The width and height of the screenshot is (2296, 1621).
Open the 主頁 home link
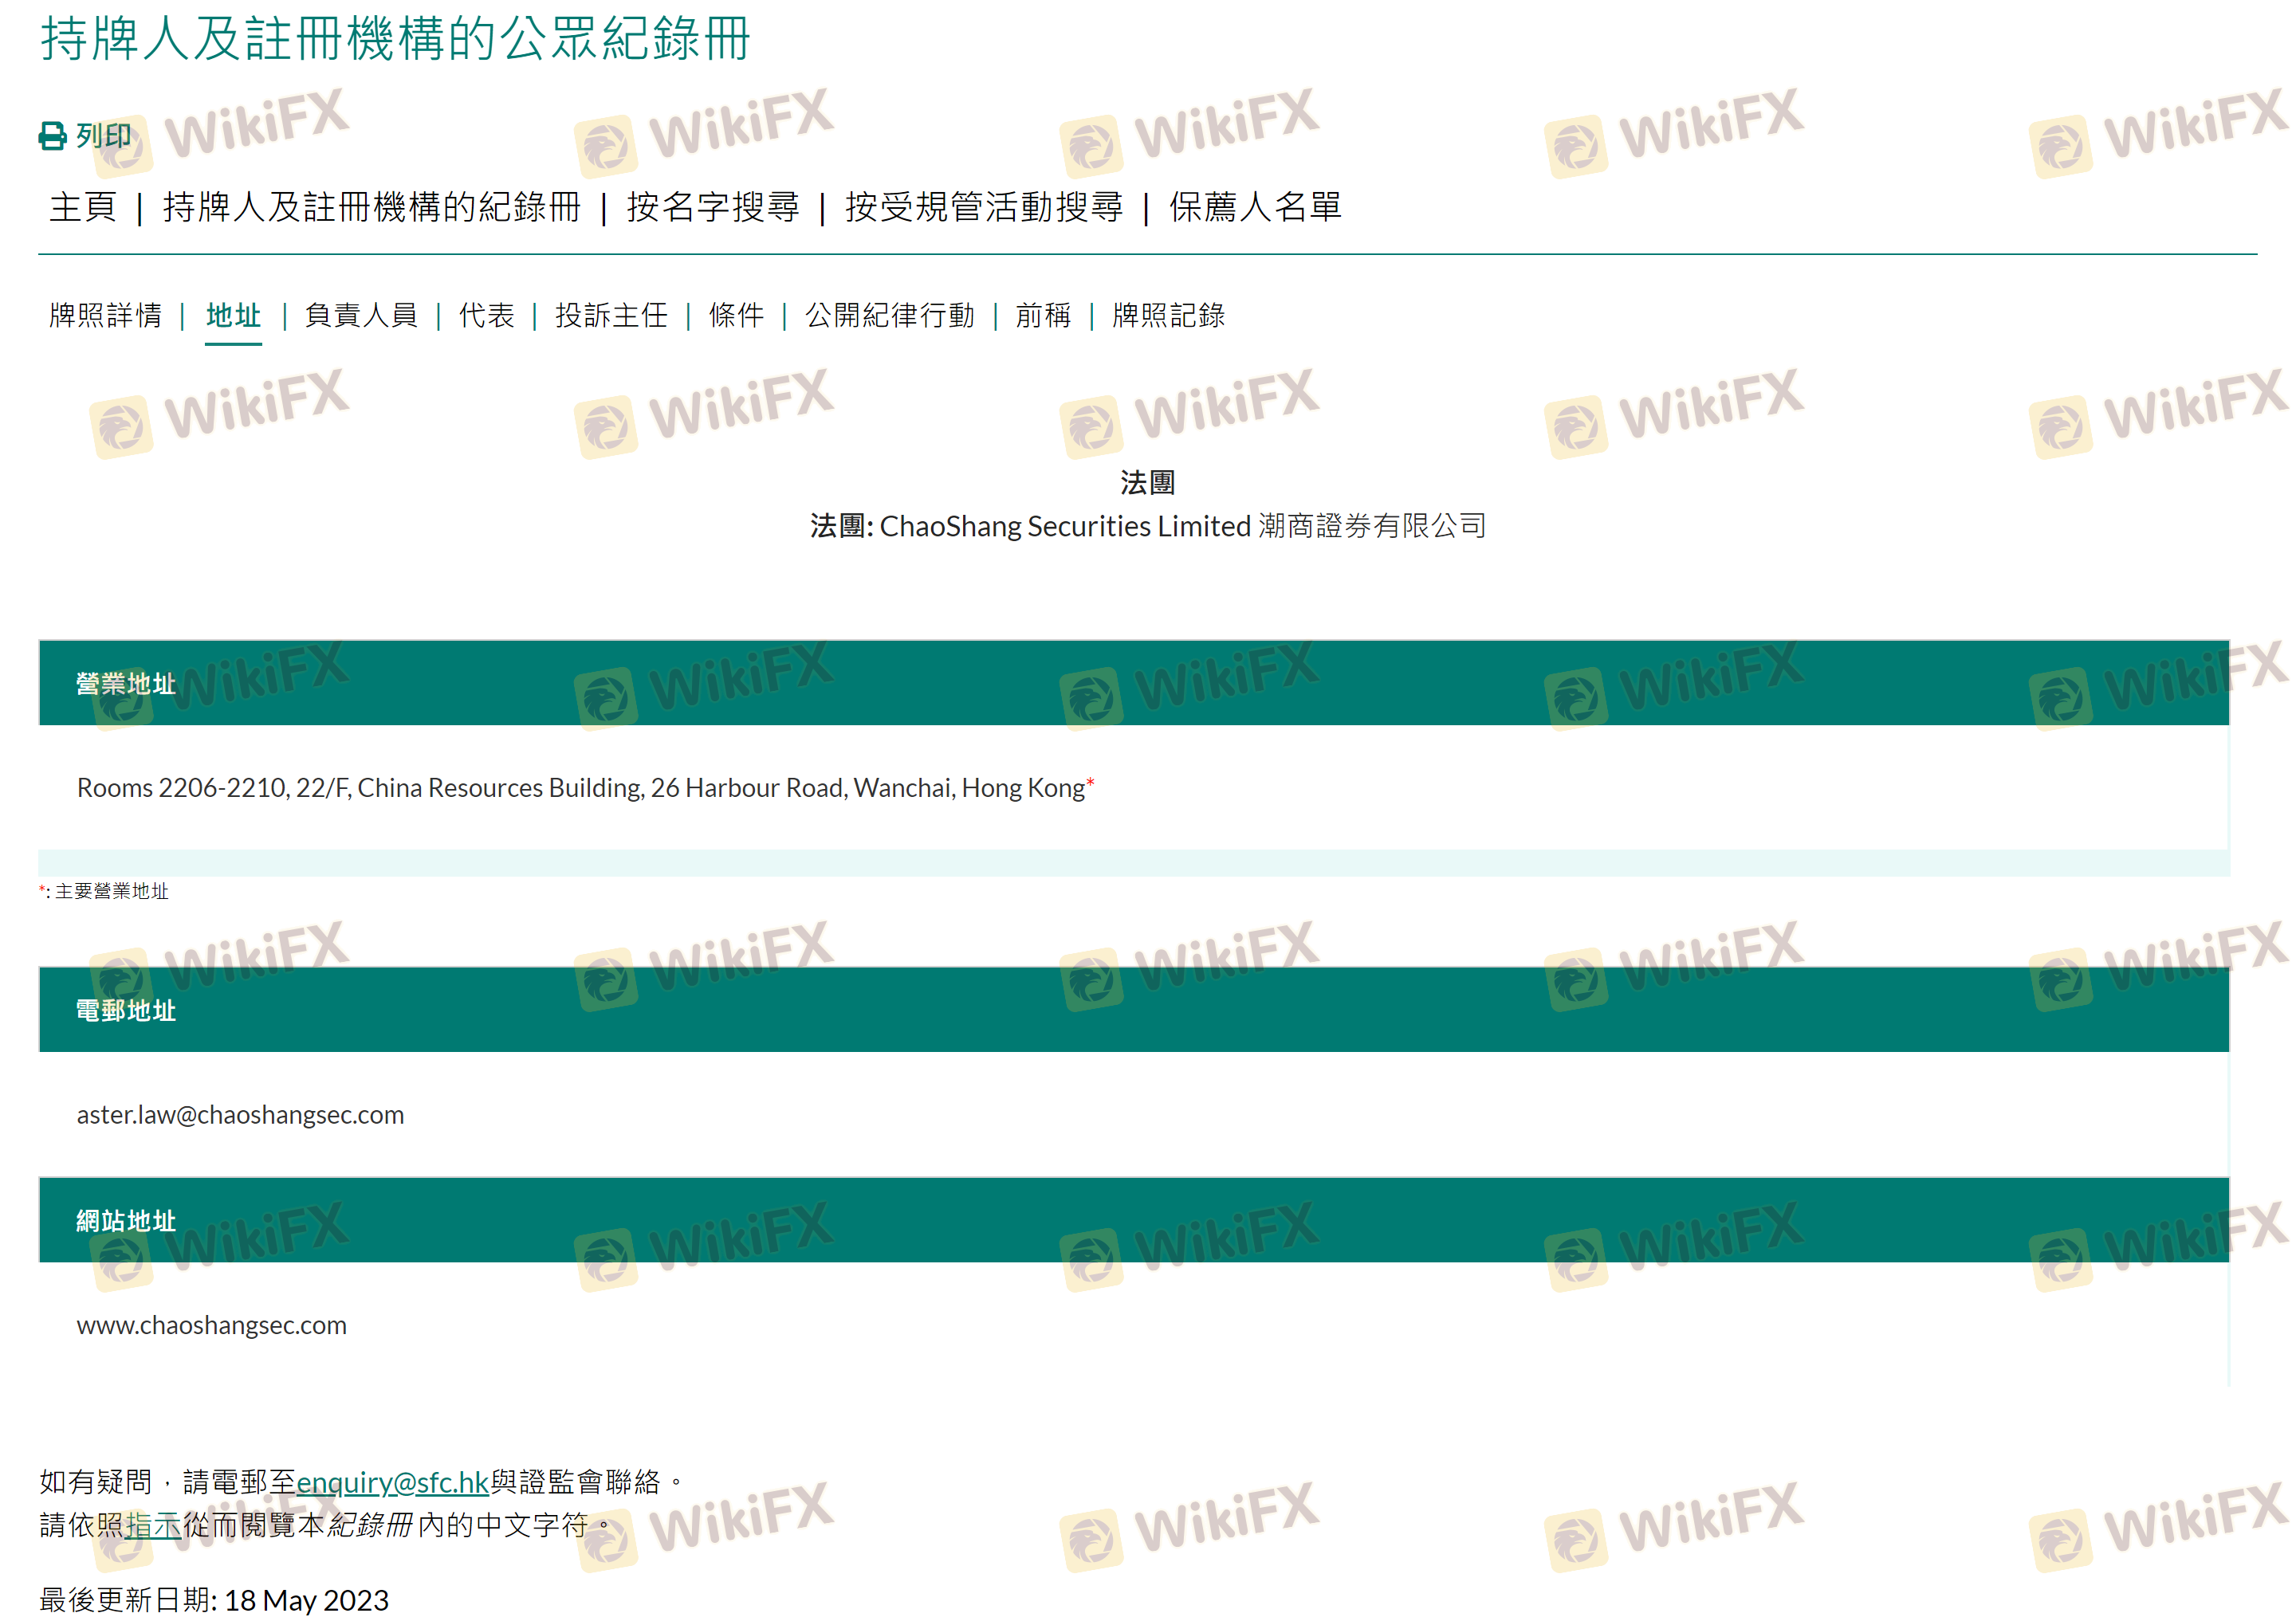pyautogui.click(x=83, y=207)
